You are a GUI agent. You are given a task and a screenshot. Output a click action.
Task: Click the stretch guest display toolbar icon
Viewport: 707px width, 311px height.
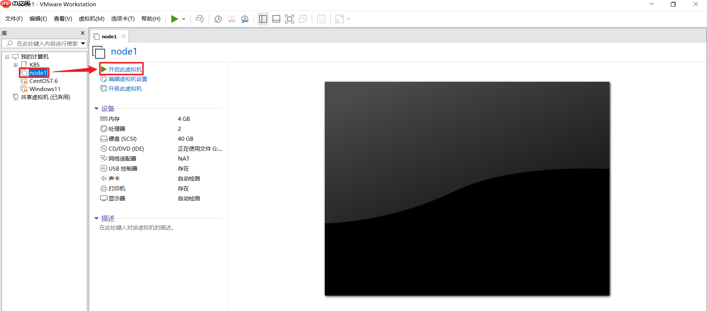340,19
